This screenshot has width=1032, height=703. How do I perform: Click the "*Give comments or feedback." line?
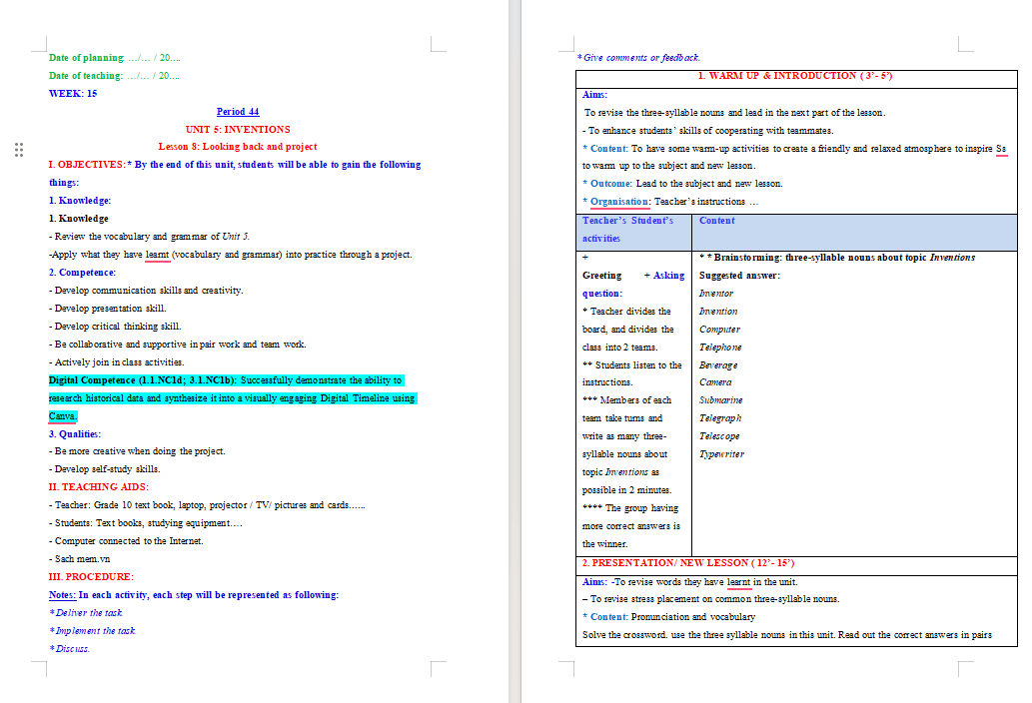click(638, 58)
